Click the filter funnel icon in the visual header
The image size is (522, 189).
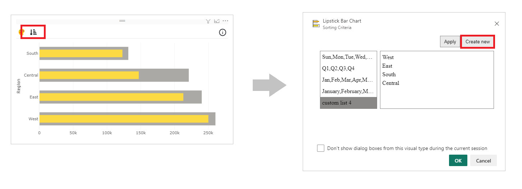click(208, 21)
